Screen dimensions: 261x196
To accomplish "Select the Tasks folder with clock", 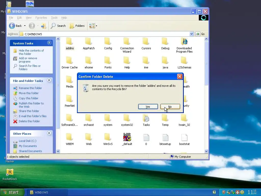I will pos(146,120).
